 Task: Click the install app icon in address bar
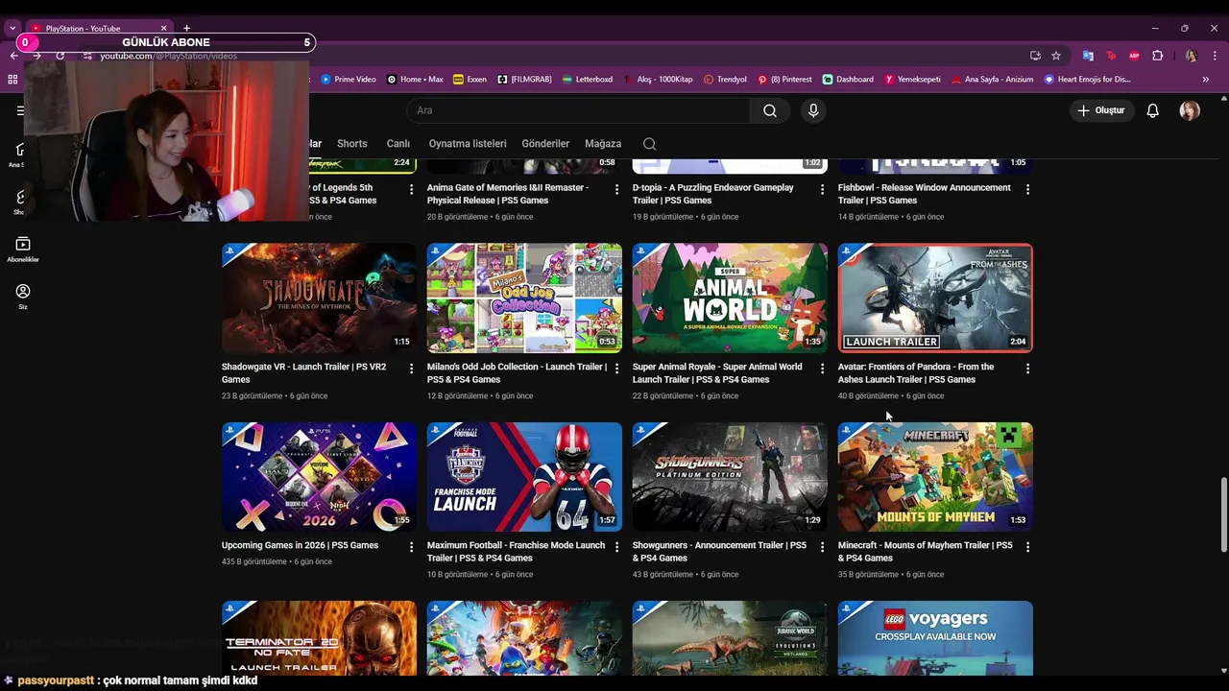coord(1035,56)
